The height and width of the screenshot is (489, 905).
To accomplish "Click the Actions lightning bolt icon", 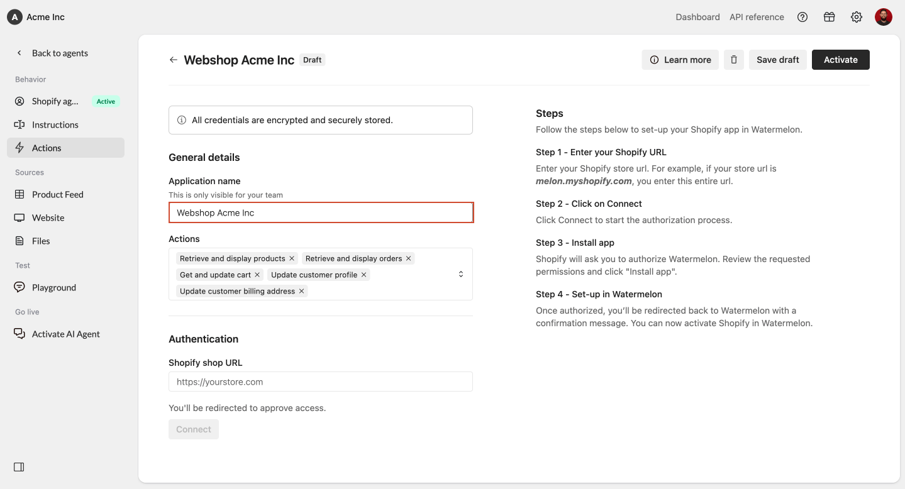I will pos(19,148).
